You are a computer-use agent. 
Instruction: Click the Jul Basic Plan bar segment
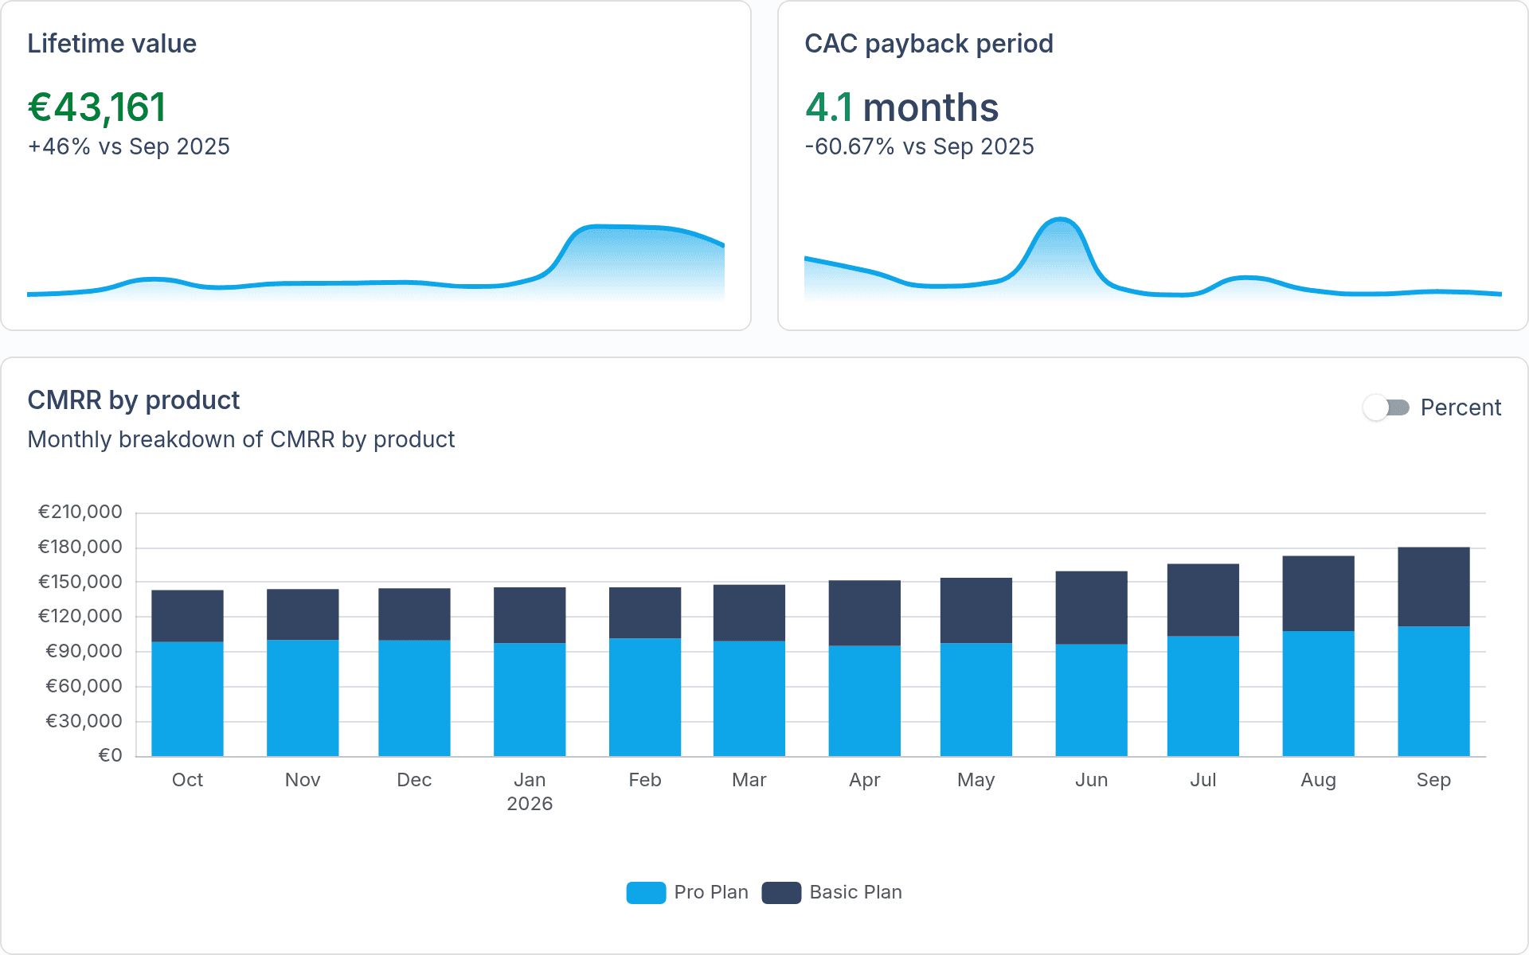pyautogui.click(x=1202, y=600)
